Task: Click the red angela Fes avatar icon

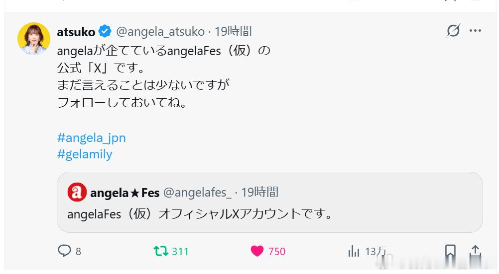Action: click(77, 192)
